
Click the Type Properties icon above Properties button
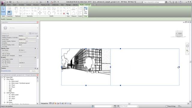[9, 8]
